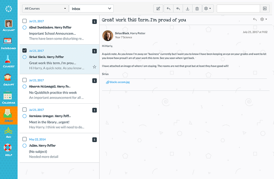Open the address book picker
Image resolution: width=274 pixels, height=179 pixels.
pos(265,8)
